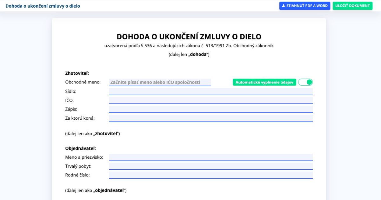Screen dimensions: 381x200
Task: Select the Rodné číslo input field
Action: pos(211,175)
